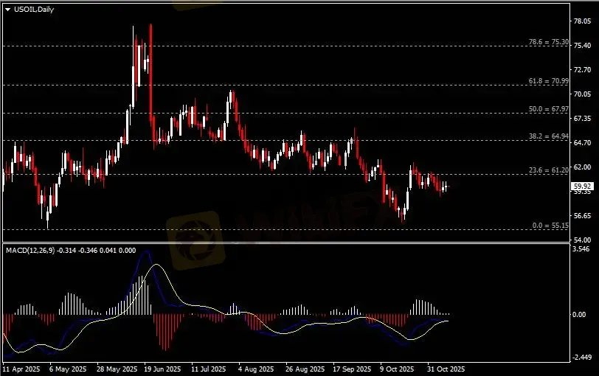Select the 23.6 = 61.20 Fibonacci label

click(549, 170)
